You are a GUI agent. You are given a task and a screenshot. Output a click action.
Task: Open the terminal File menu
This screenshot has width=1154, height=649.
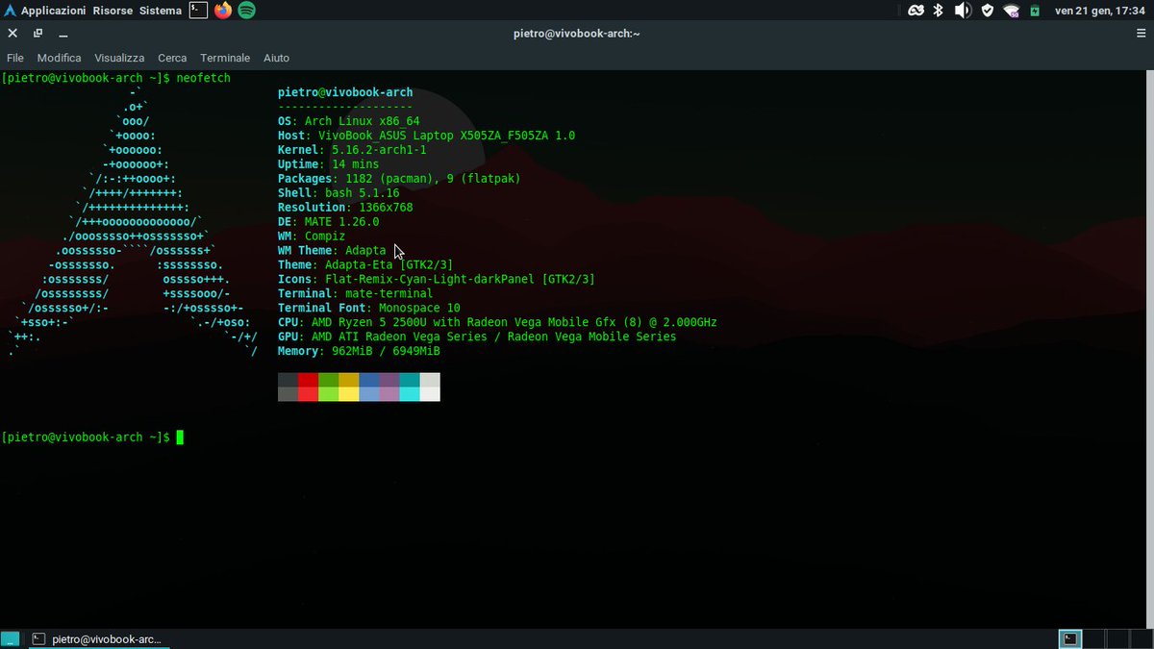point(15,58)
